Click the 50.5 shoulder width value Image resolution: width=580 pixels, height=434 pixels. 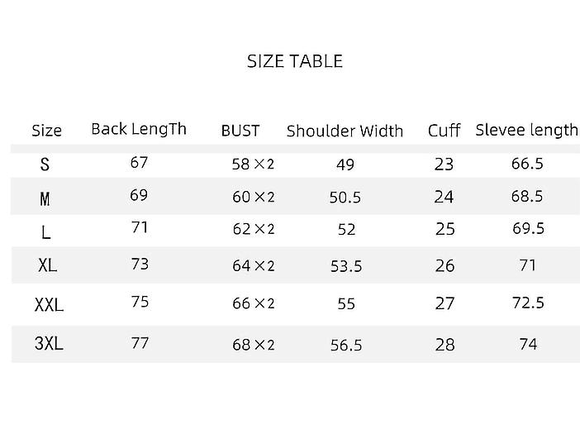tap(345, 198)
